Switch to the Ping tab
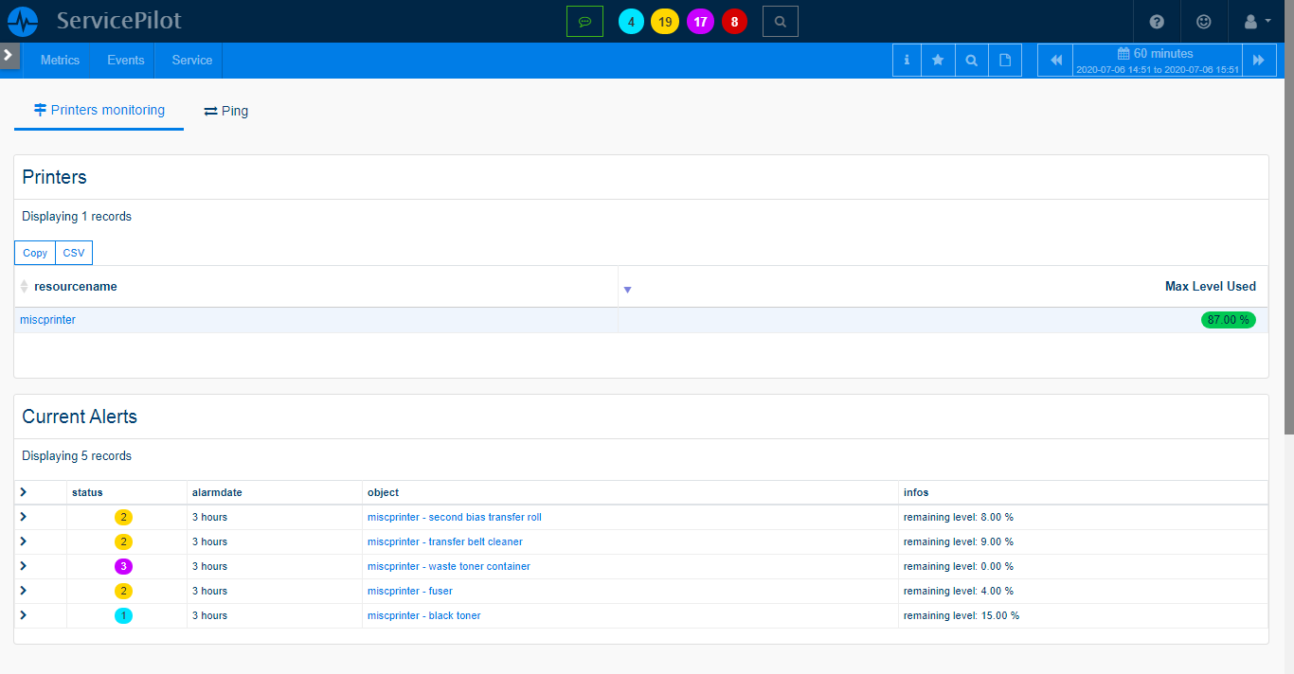 click(226, 111)
